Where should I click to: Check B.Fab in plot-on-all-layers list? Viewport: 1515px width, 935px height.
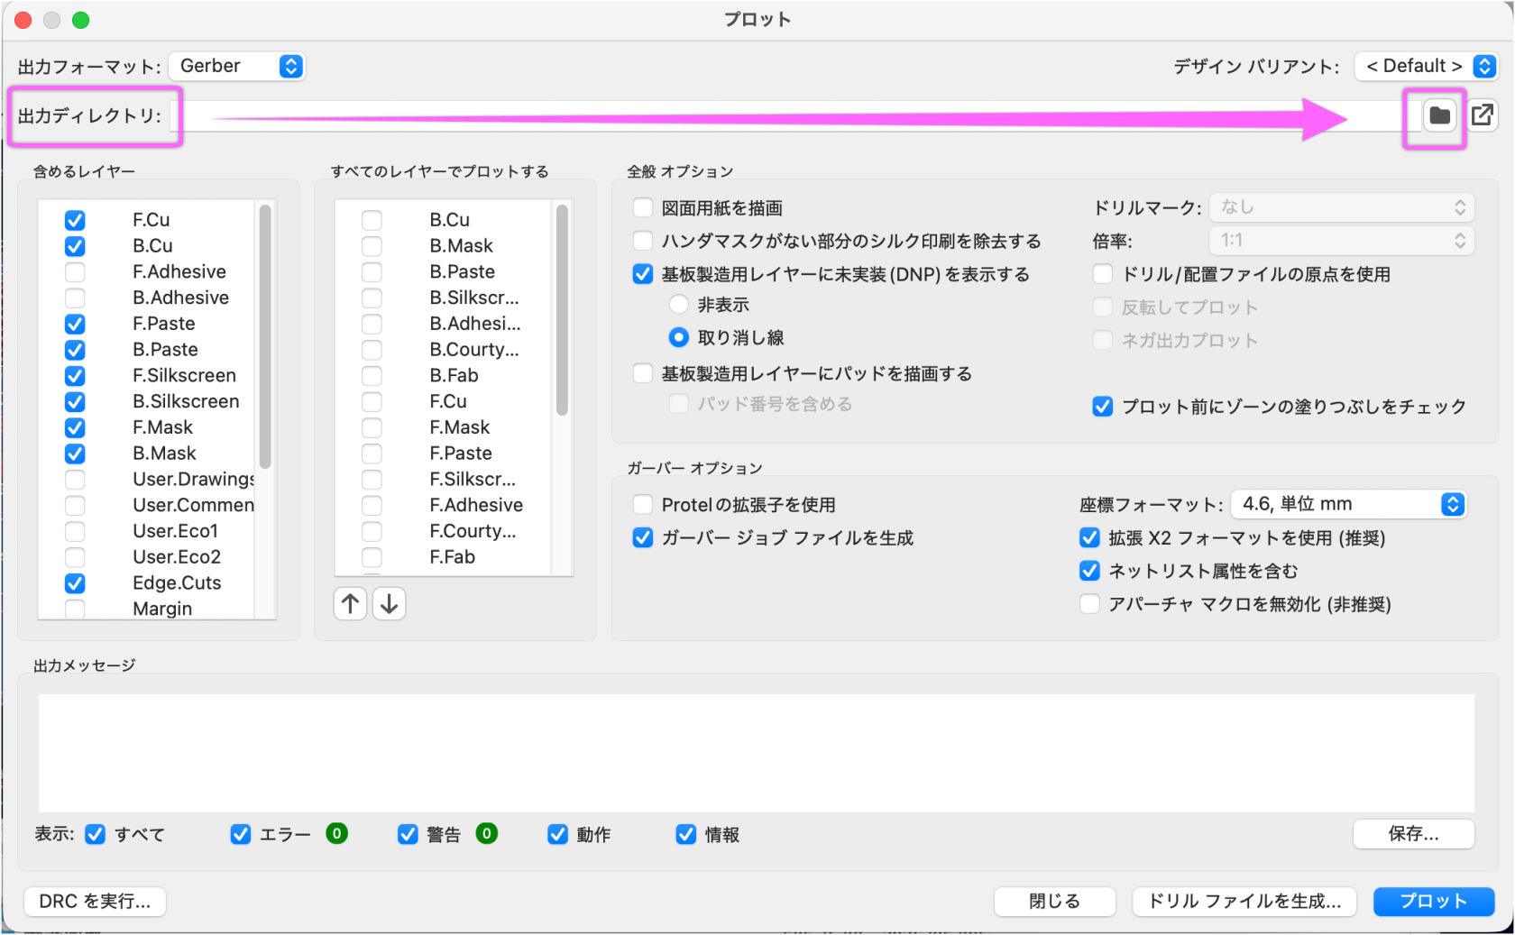tap(372, 376)
